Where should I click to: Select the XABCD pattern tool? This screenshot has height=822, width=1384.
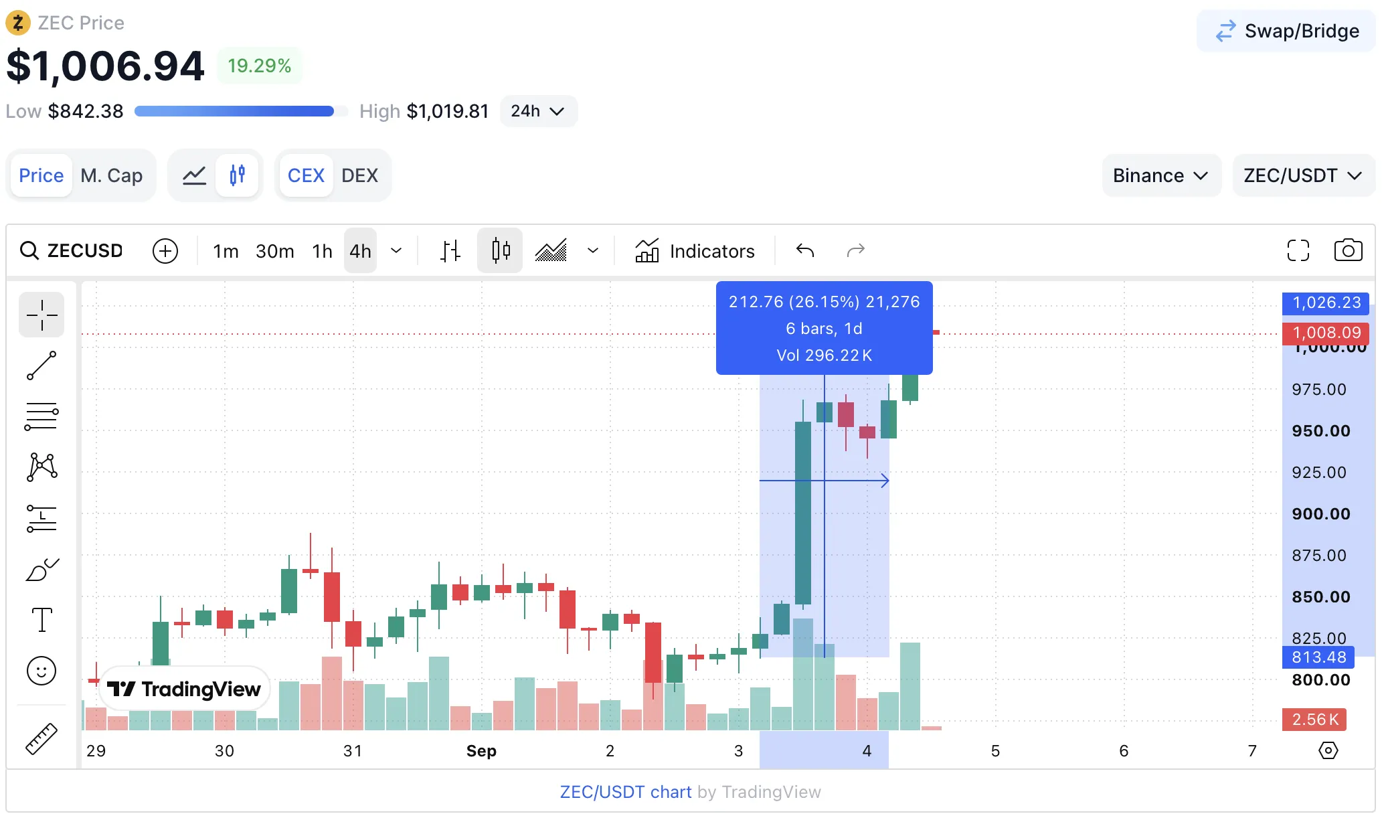41,467
